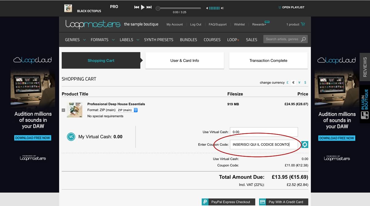
Task: Open the Rewards+ page
Action: (259, 24)
